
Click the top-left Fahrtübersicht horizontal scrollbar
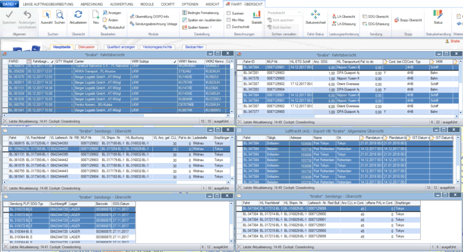[x=116, y=115]
